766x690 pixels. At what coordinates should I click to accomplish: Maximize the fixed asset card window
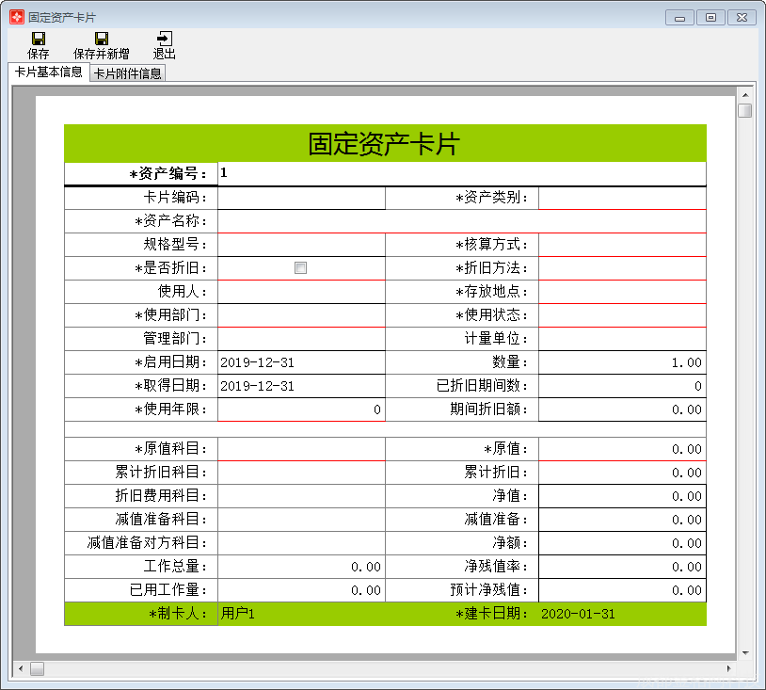711,17
